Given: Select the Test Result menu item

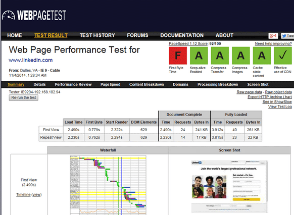Looking at the screenshot, I should (x=51, y=35).
